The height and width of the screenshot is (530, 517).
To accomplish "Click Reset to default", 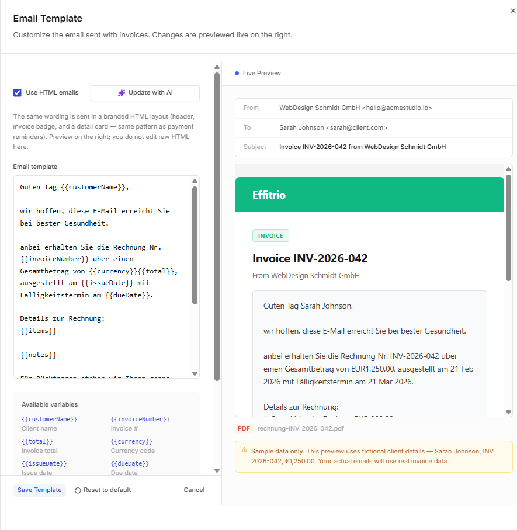I will pos(103,490).
